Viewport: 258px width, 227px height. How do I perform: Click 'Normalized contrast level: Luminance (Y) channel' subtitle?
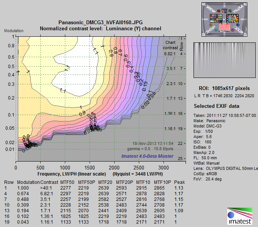(101, 28)
